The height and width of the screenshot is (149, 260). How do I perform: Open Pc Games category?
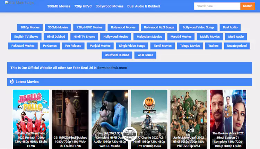[50, 46]
